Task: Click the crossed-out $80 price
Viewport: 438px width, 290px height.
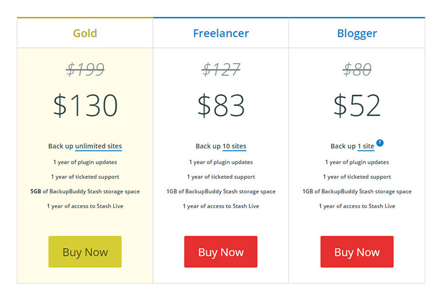Action: [x=357, y=70]
